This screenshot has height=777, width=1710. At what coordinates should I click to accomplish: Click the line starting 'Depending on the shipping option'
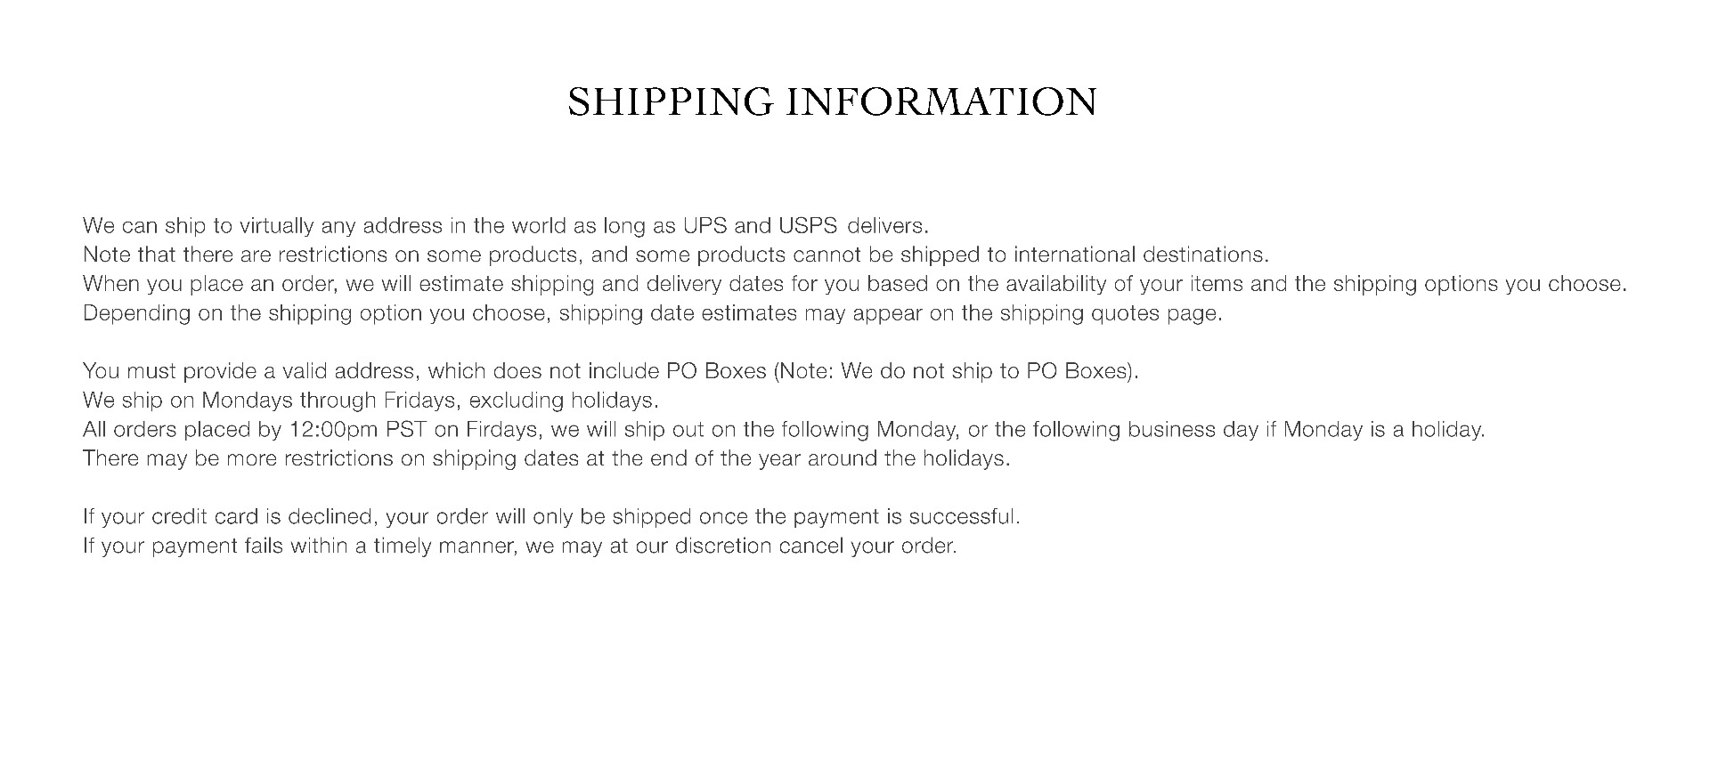(x=653, y=314)
